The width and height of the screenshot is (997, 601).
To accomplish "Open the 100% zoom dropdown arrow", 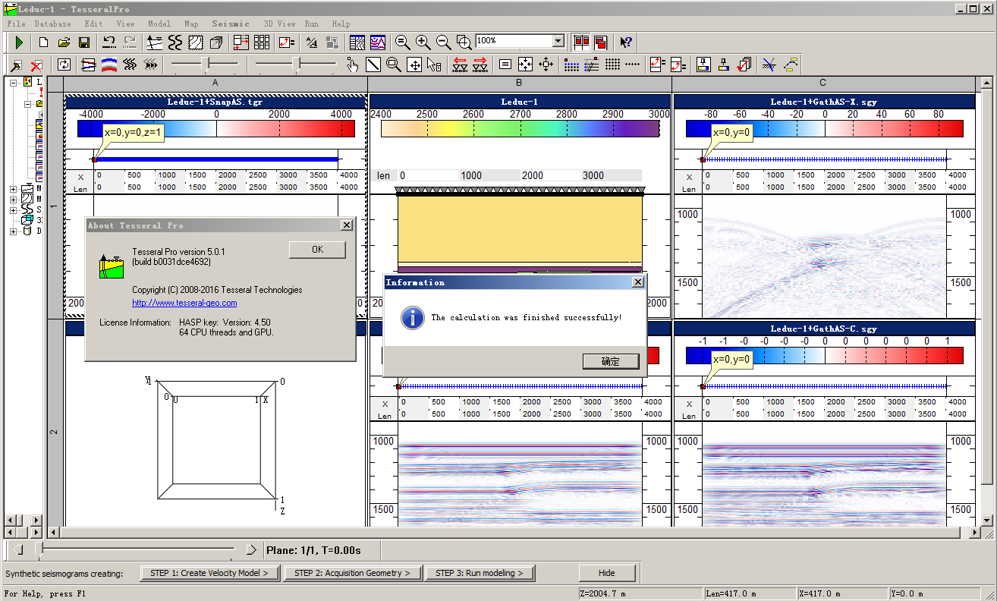I will click(558, 41).
